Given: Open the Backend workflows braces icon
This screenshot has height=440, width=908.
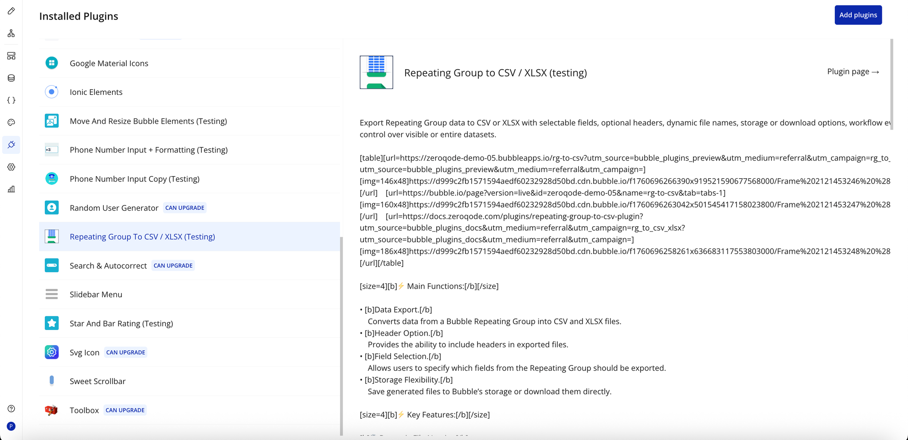Looking at the screenshot, I should coord(12,100).
